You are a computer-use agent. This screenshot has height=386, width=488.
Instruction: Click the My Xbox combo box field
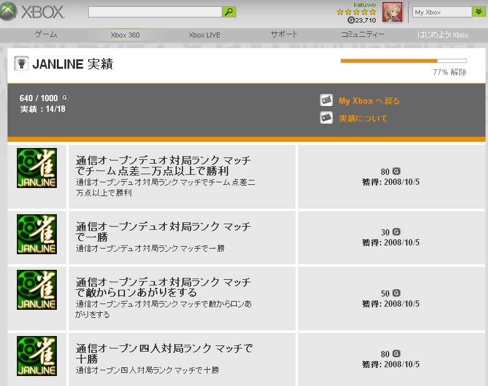[x=442, y=12]
